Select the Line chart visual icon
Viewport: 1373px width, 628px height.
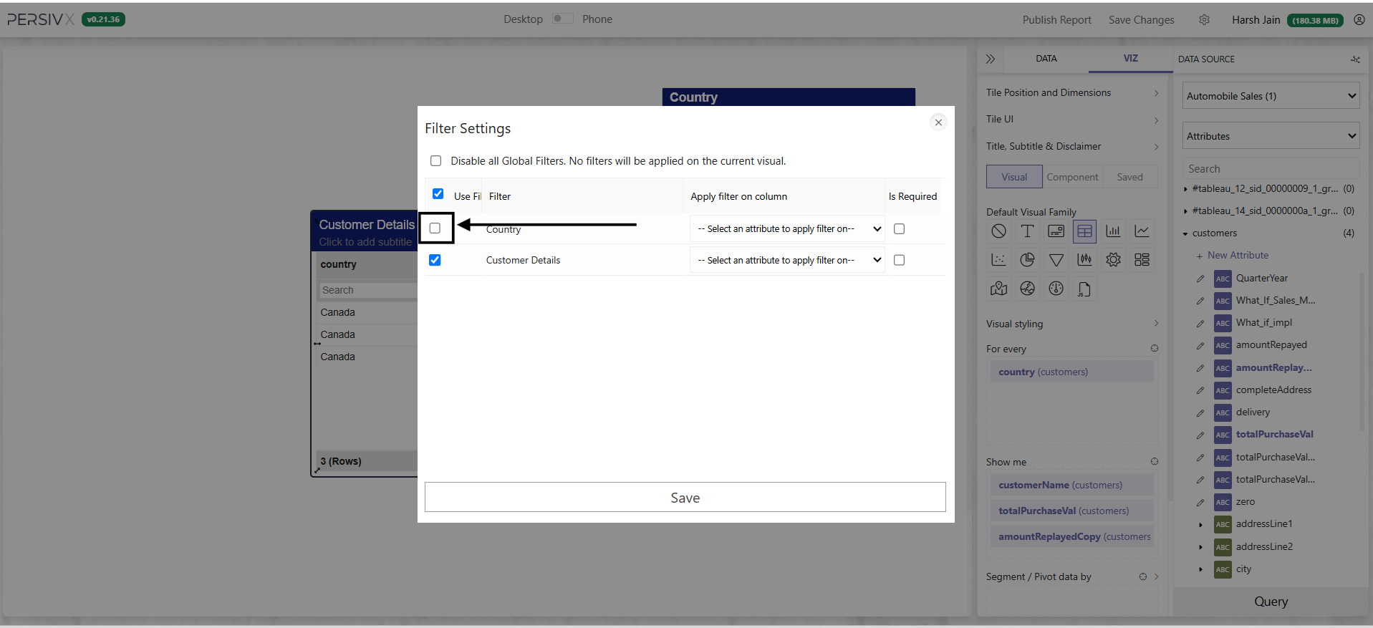tap(1142, 231)
